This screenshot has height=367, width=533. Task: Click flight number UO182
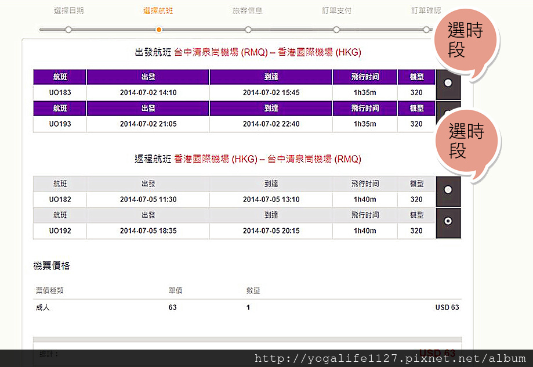[60, 200]
